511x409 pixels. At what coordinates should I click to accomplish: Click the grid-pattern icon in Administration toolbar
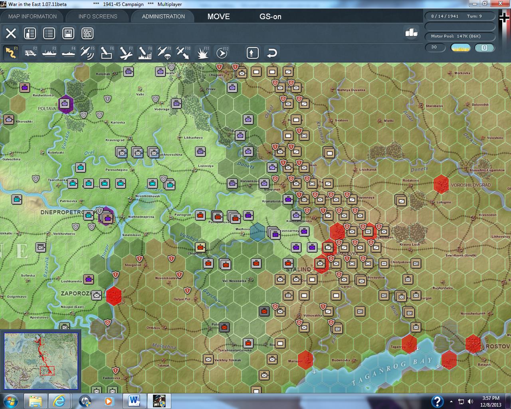click(87, 33)
